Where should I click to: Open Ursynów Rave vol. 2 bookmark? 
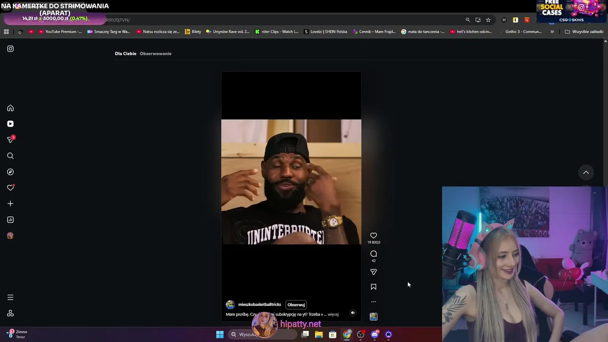(x=228, y=32)
